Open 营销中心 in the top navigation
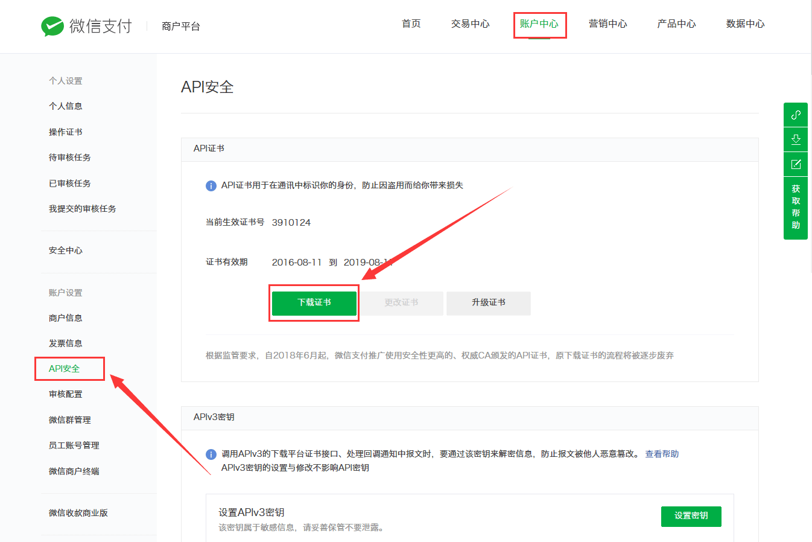Viewport: 812px width, 542px height. point(608,24)
